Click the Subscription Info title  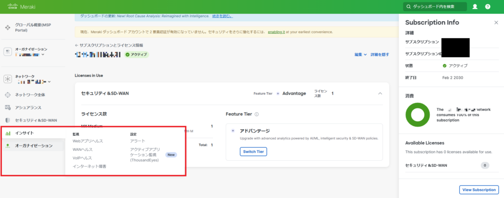pyautogui.click(x=432, y=23)
